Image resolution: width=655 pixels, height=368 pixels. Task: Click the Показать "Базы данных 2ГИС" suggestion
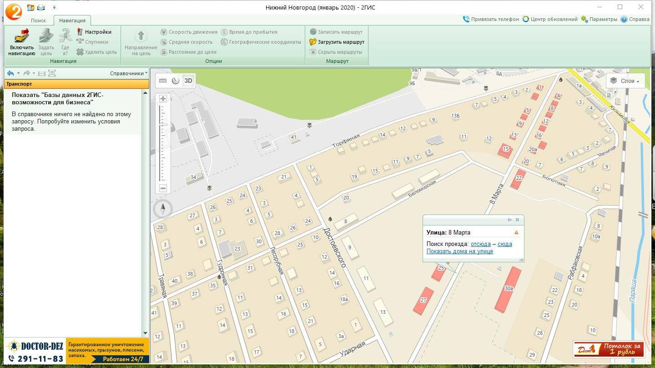point(58,99)
